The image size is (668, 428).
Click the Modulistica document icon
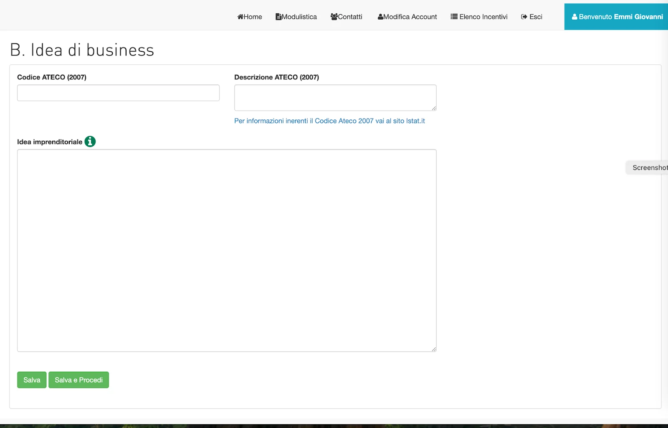278,17
